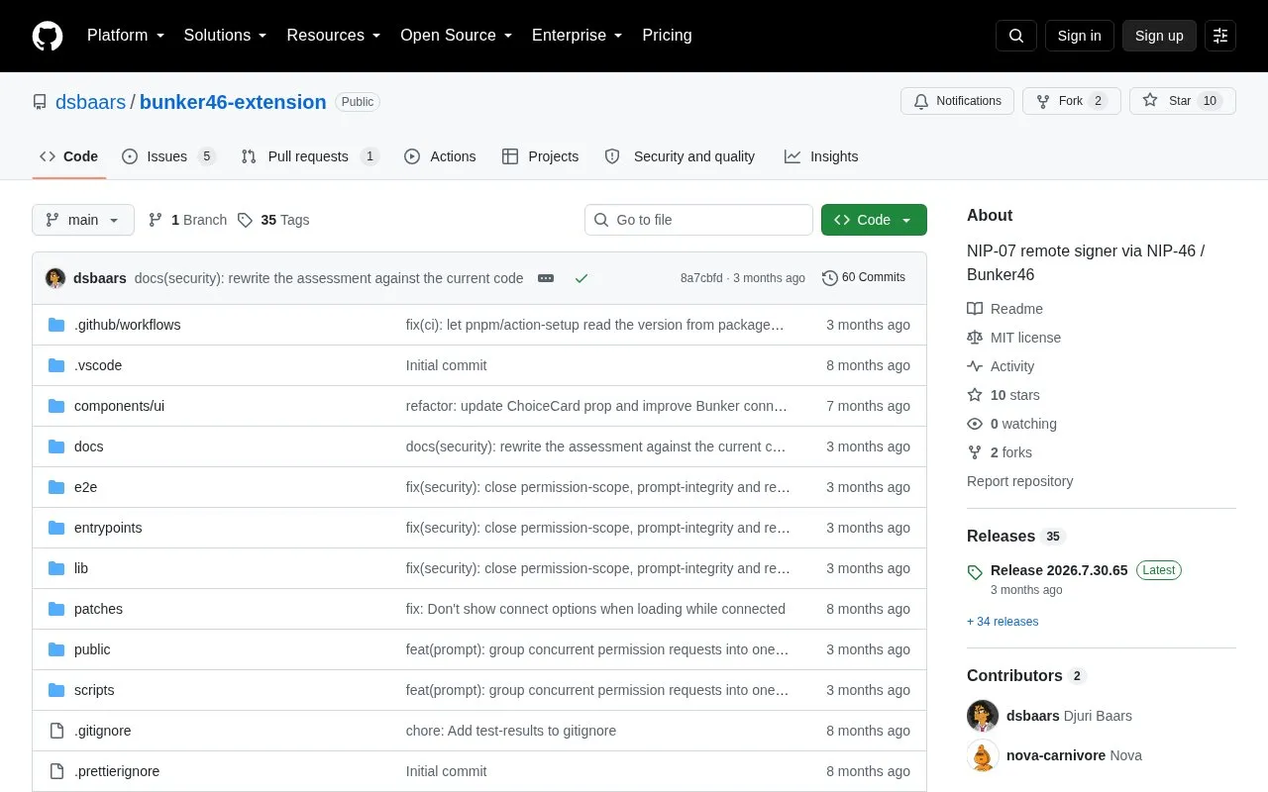Open the Activity link in About
1268x792 pixels.
[x=1001, y=366]
